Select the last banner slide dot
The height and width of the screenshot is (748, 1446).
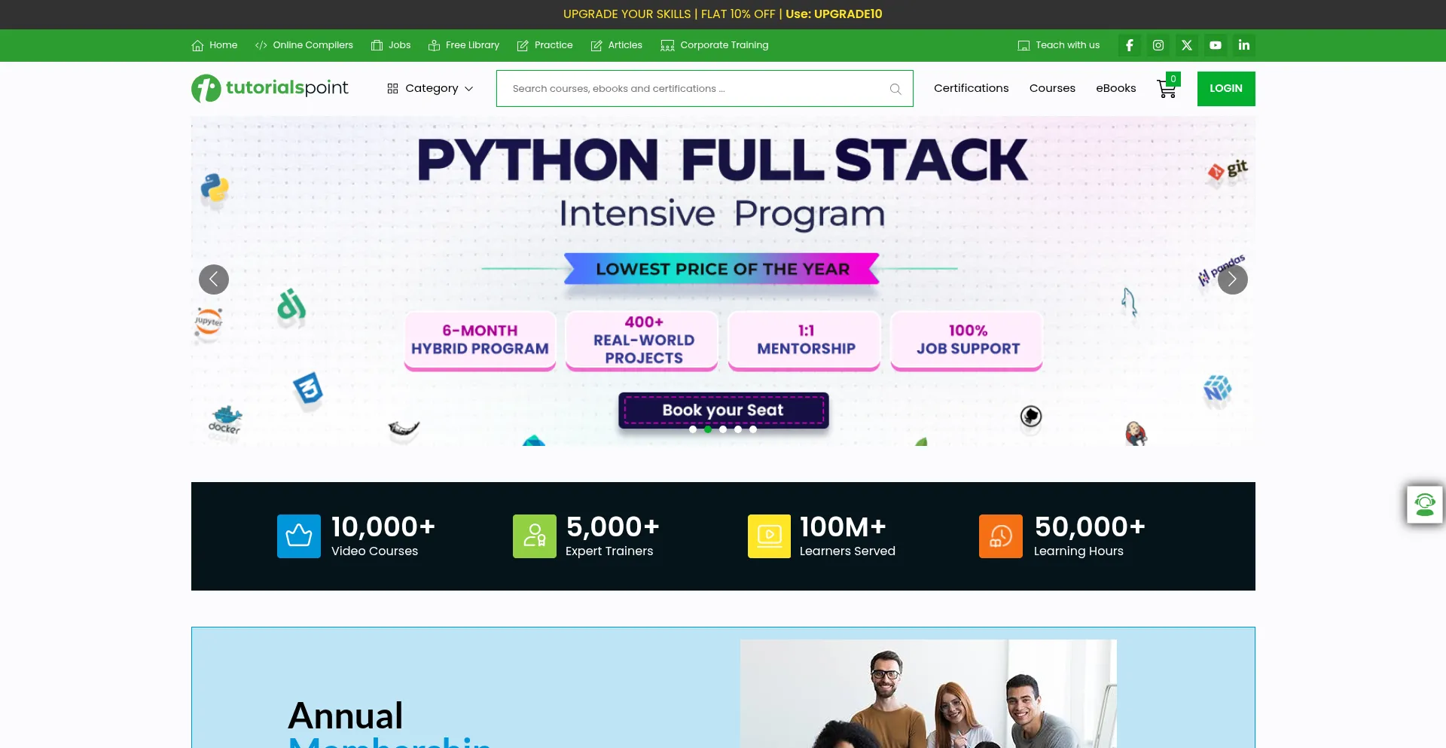[x=753, y=429]
